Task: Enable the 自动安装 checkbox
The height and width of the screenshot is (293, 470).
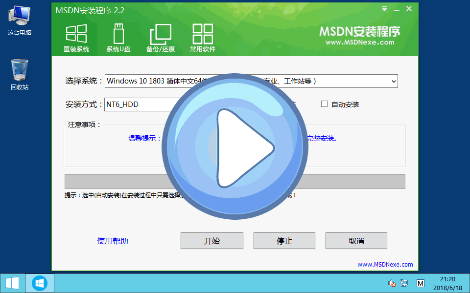Action: point(325,104)
